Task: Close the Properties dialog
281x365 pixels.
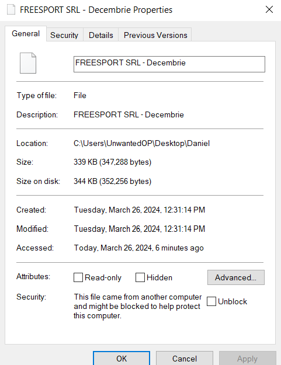Action: click(269, 9)
